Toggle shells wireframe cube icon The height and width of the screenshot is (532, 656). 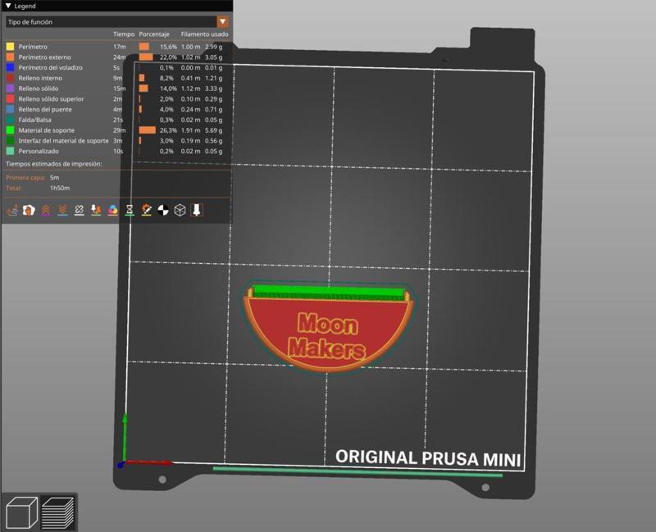[x=180, y=210]
